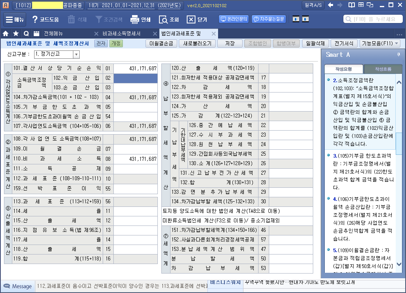Open 전기서식 previous form

click(x=344, y=43)
